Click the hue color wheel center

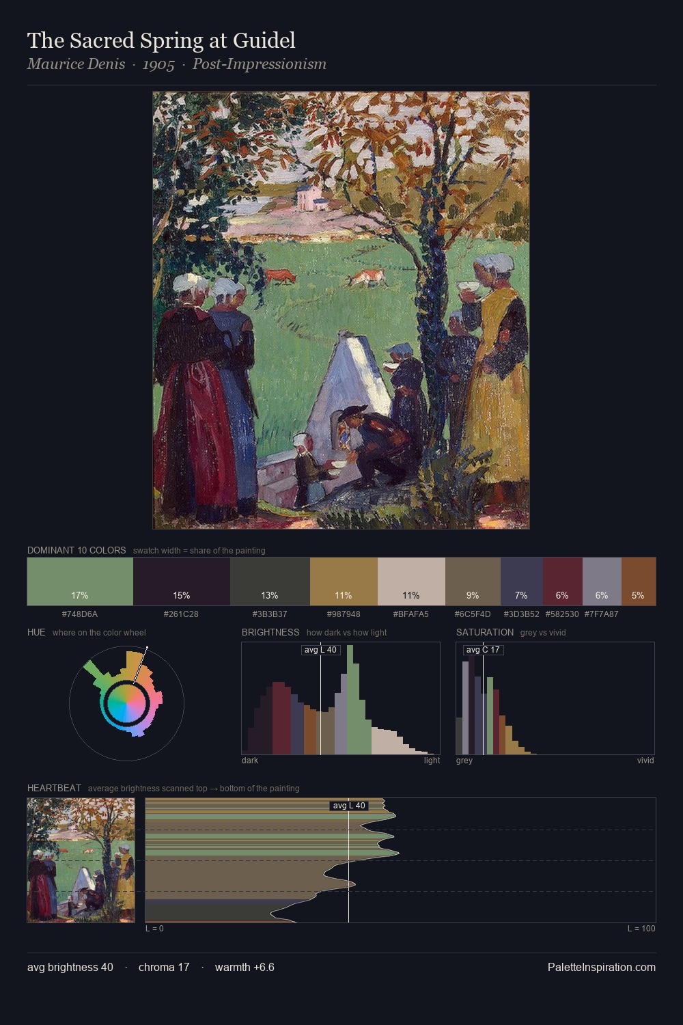click(x=127, y=702)
